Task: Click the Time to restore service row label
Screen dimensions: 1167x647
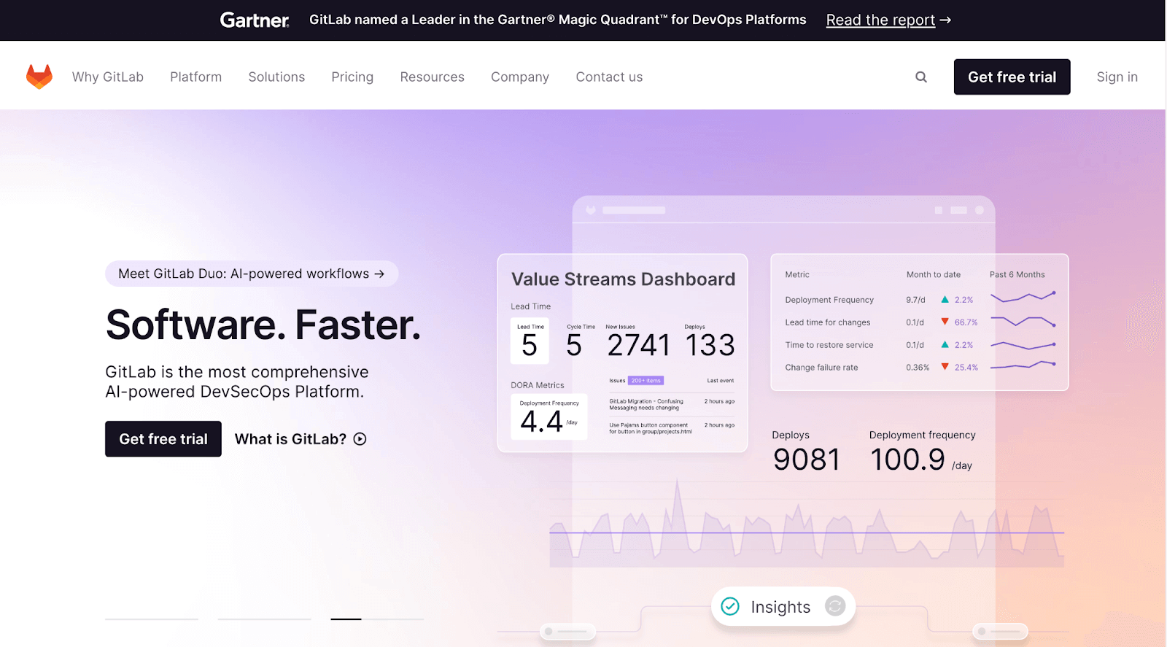Action: click(829, 345)
